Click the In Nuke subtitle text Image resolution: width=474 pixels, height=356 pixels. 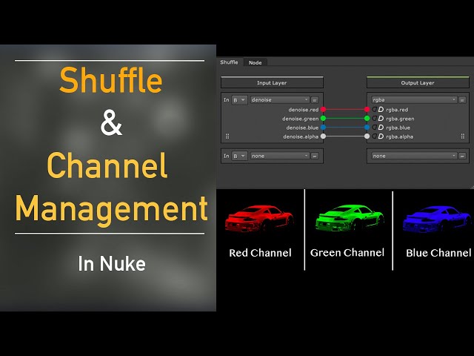(112, 264)
